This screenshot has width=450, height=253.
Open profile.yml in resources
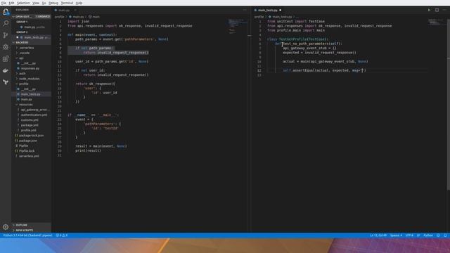point(31,130)
